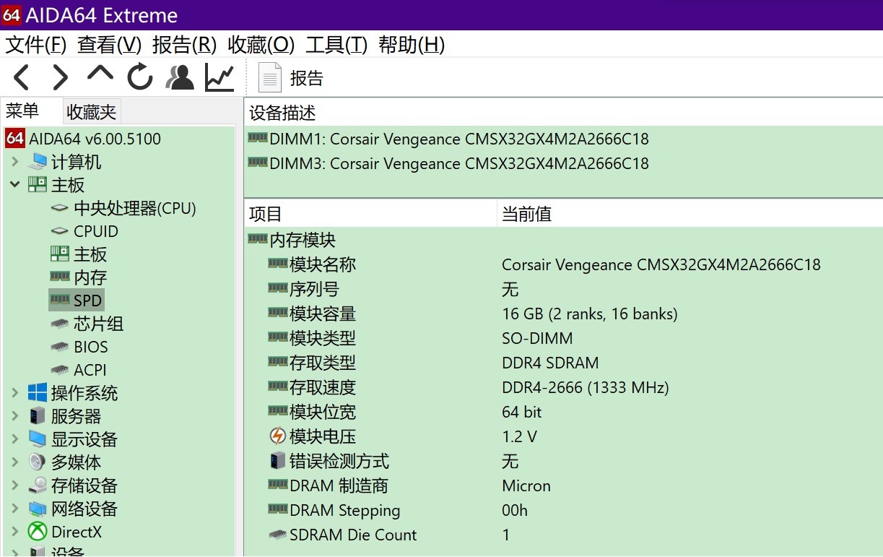
Task: Open the ACPI page
Action: 79,370
